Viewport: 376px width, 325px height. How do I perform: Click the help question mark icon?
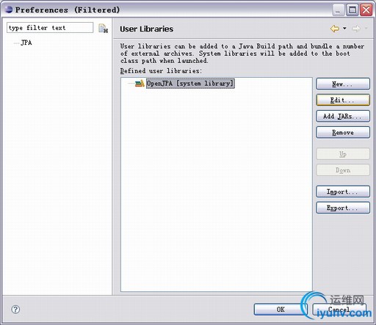click(15, 310)
